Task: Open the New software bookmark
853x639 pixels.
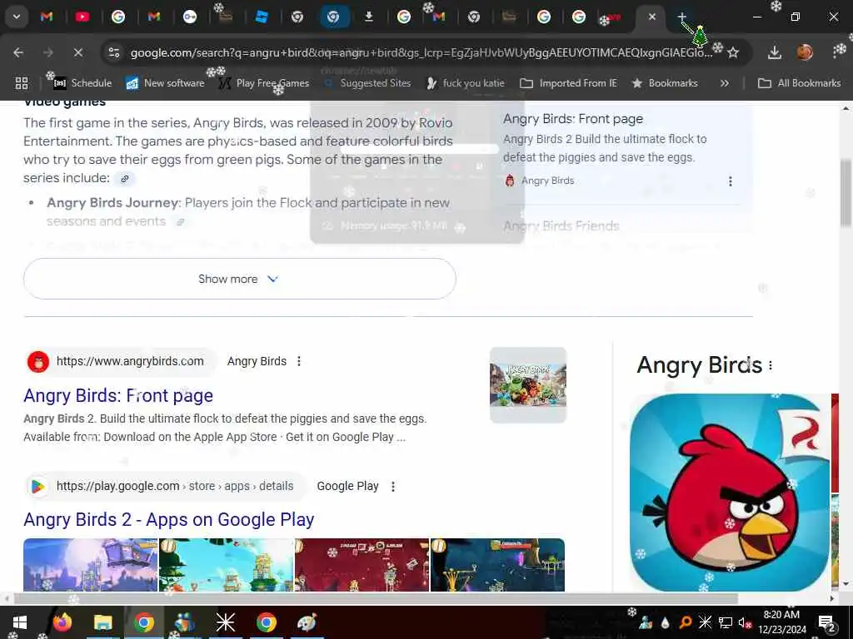Action: [166, 83]
